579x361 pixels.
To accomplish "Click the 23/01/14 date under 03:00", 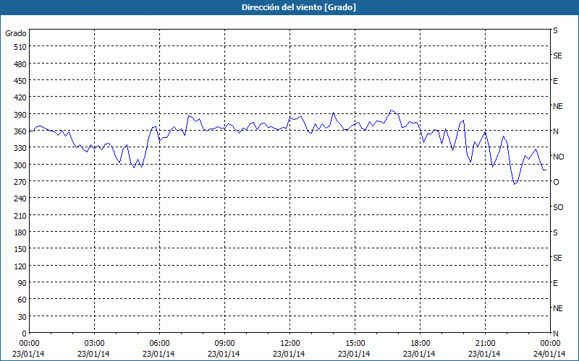I will point(95,354).
